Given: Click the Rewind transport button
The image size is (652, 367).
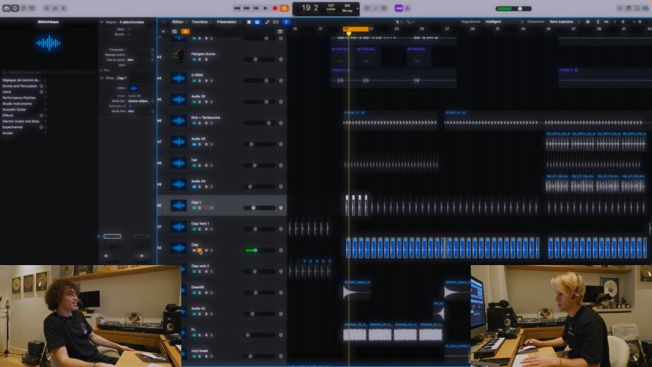Looking at the screenshot, I should pos(237,8).
